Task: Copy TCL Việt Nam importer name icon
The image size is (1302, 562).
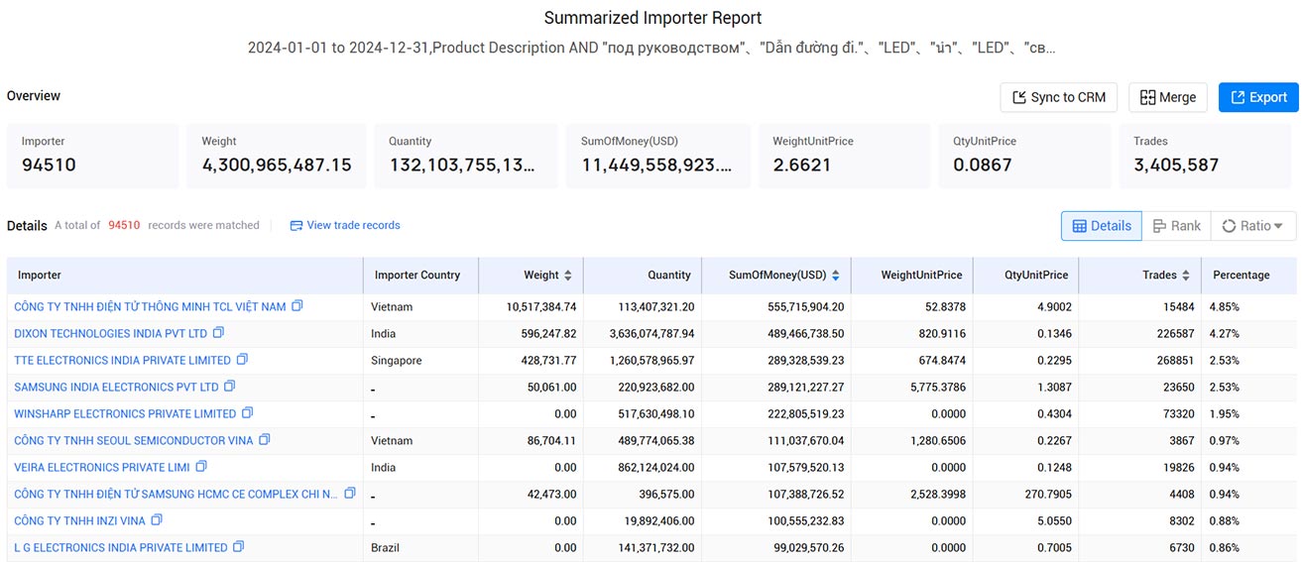Action: pyautogui.click(x=297, y=306)
